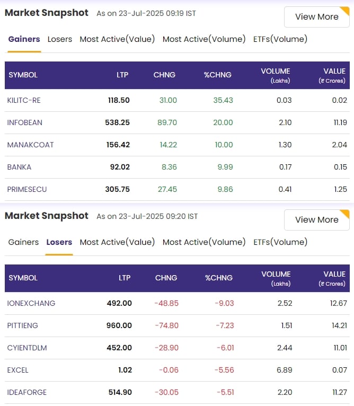
Task: Select ETFs(Volume) tab in bottom snapshot
Action: (x=280, y=242)
